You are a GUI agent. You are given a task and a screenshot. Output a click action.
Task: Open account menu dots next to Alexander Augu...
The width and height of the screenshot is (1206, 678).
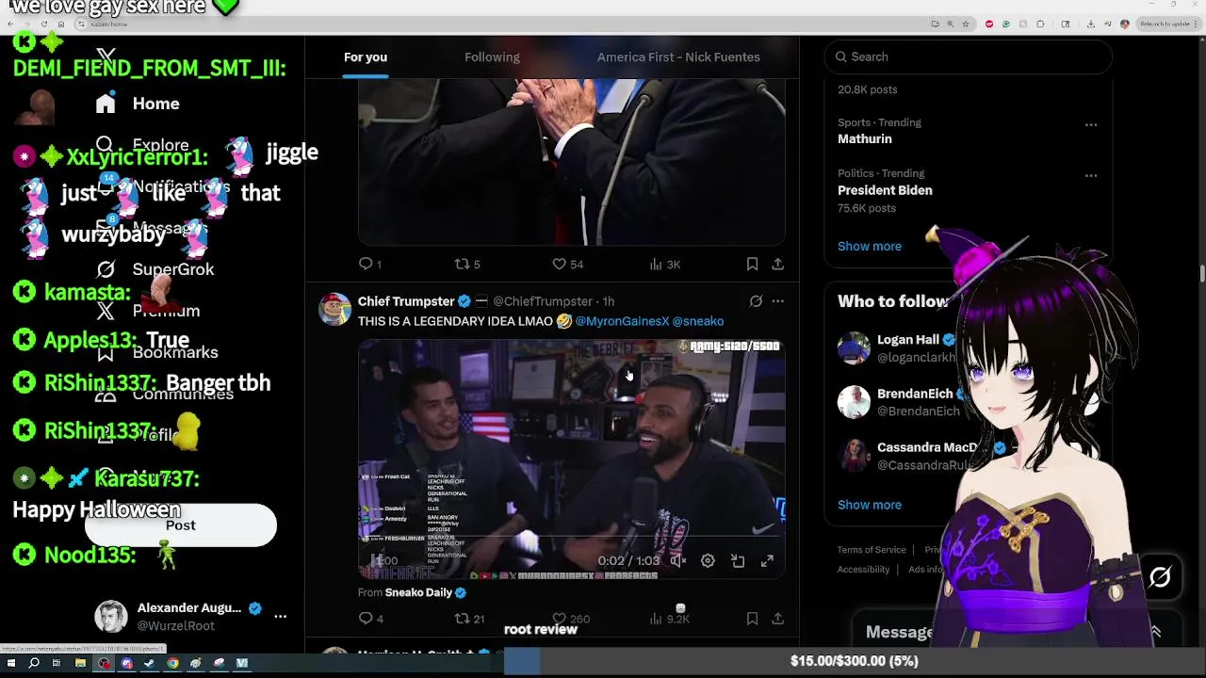280,616
